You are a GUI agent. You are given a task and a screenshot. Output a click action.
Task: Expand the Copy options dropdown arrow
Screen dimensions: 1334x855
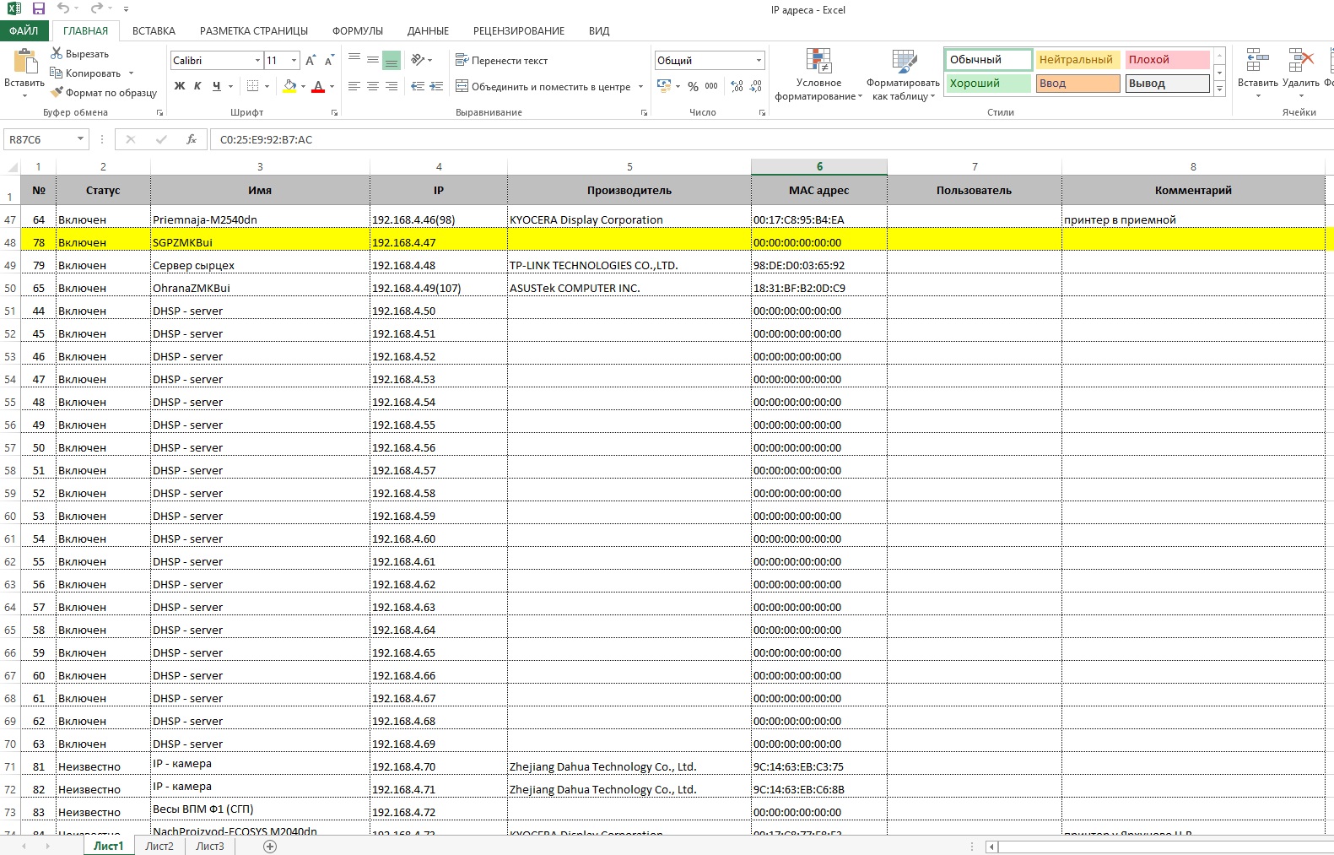click(x=131, y=73)
